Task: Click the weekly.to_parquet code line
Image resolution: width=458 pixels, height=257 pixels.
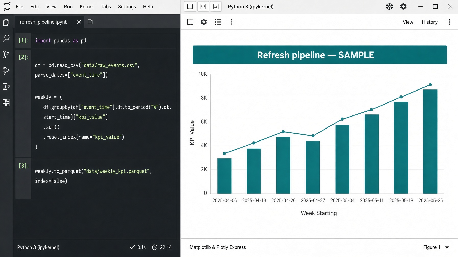Action: (x=93, y=171)
